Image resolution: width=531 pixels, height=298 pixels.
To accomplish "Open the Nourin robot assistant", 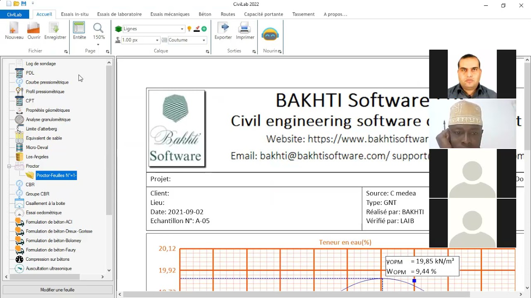I will coord(270,34).
